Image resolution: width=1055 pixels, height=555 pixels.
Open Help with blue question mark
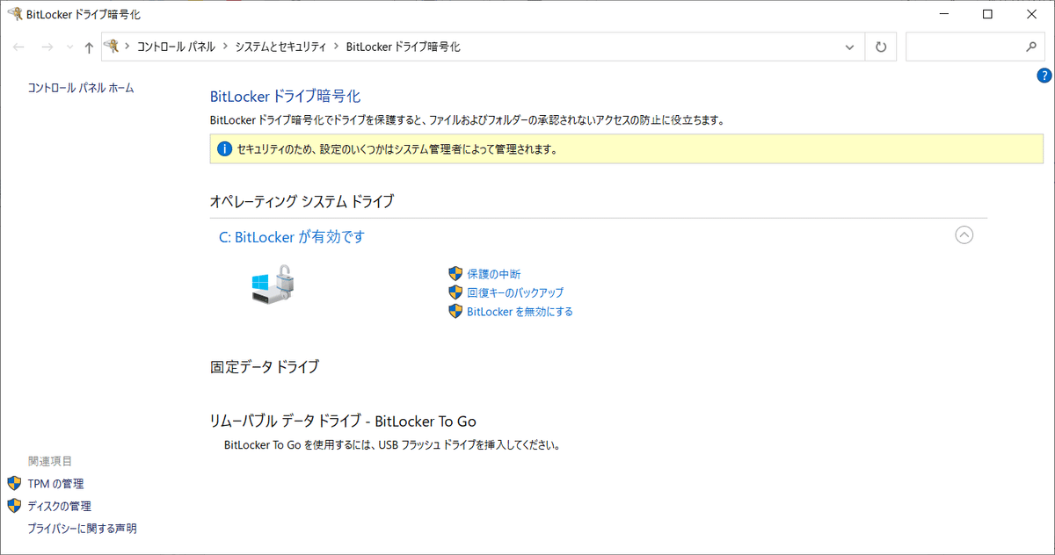[1044, 76]
